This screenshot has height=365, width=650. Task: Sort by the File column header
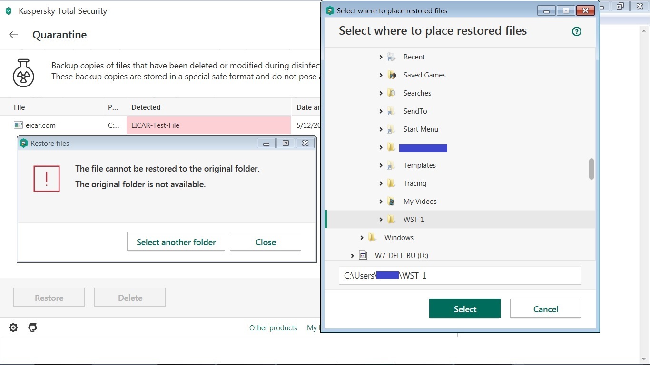[x=51, y=107]
